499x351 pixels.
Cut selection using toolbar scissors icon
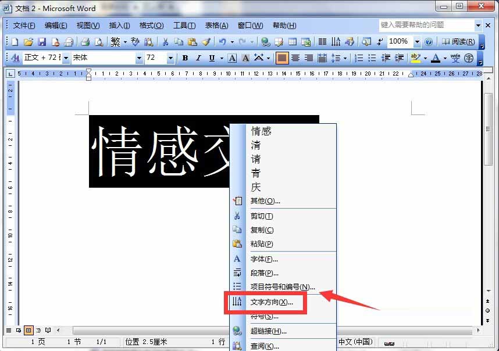(x=165, y=42)
